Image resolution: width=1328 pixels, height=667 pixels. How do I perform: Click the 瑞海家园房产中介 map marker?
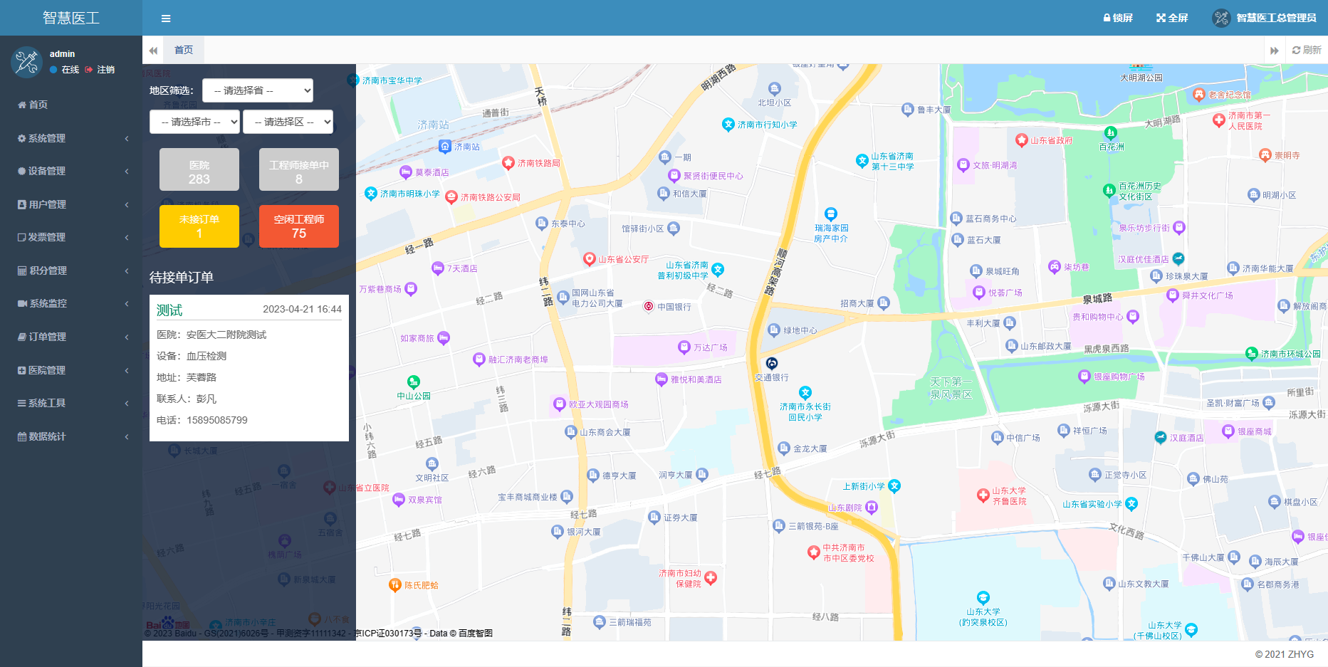pyautogui.click(x=831, y=214)
